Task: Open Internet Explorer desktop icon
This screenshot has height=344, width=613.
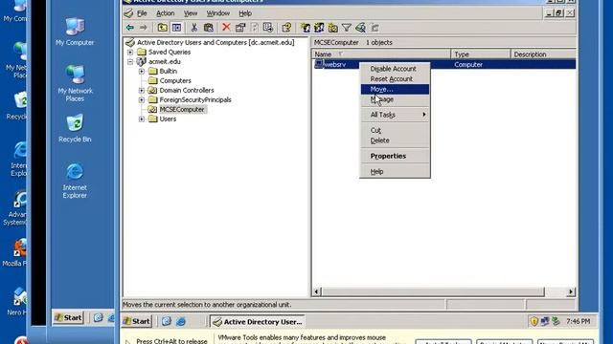Action: pyautogui.click(x=75, y=181)
